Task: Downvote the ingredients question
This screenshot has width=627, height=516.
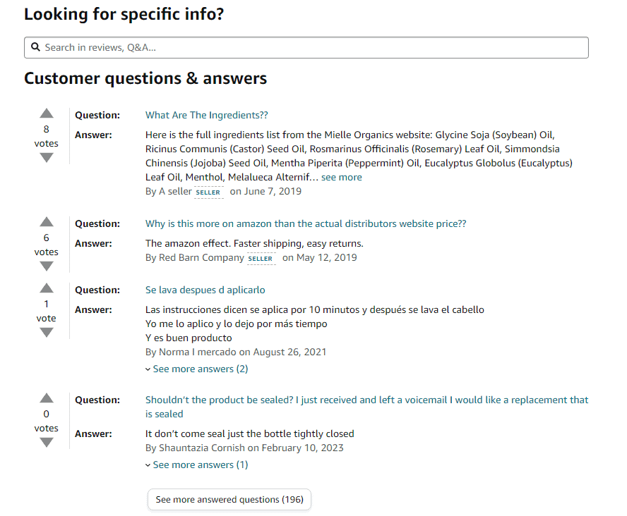Action: 47,158
